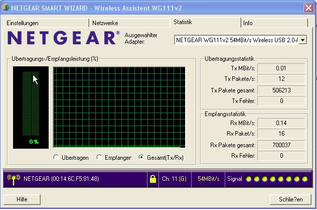Viewport: 317px width, 210px height.
Task: Click the Schlie?en button
Action: pyautogui.click(x=290, y=199)
